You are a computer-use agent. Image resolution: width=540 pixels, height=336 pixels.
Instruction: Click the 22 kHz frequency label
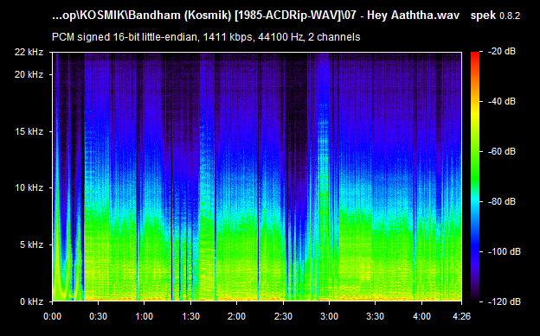click(29, 53)
